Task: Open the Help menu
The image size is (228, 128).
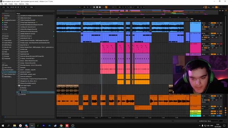Action: point(27,4)
